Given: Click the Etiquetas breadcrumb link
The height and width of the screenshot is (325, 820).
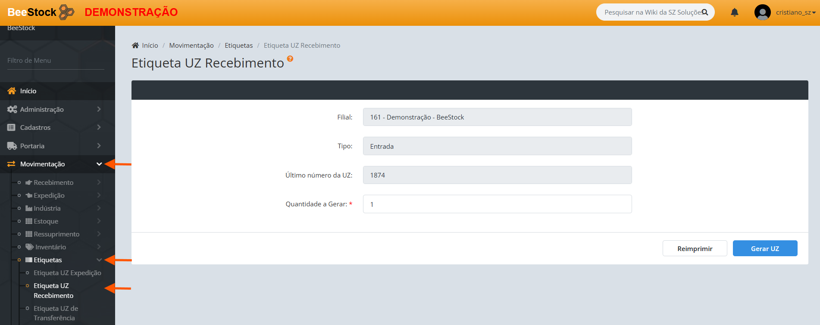Looking at the screenshot, I should tap(238, 46).
